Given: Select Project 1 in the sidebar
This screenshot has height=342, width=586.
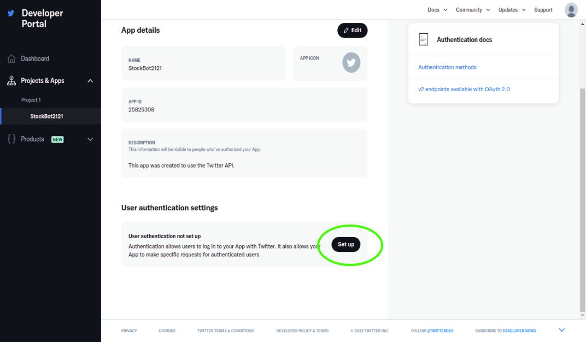Looking at the screenshot, I should 31,100.
